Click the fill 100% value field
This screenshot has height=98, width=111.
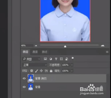65,71
